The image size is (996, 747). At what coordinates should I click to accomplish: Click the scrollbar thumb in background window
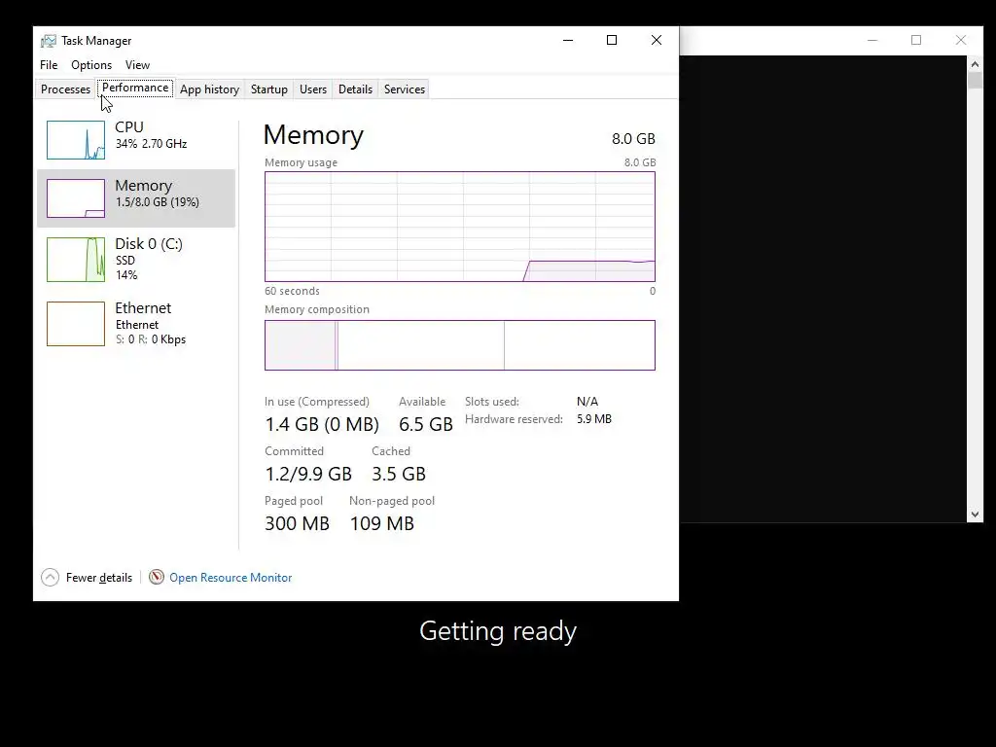pos(975,80)
